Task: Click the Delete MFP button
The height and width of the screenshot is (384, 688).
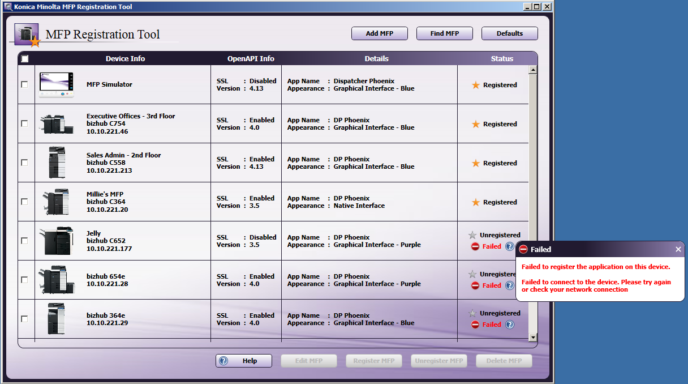Action: (x=504, y=361)
